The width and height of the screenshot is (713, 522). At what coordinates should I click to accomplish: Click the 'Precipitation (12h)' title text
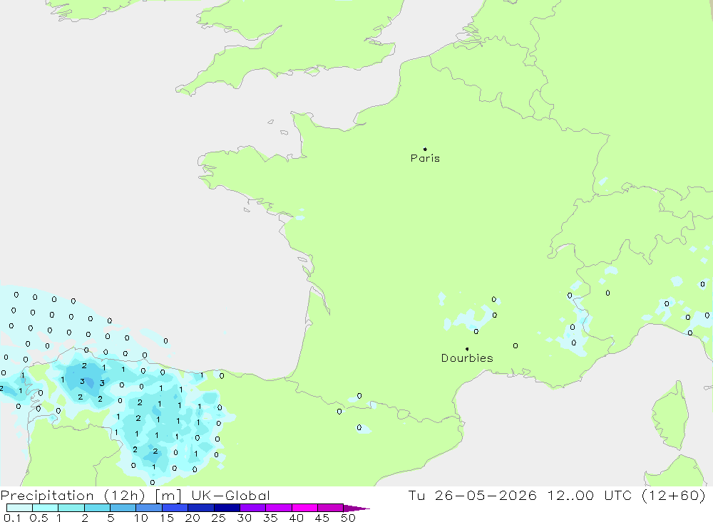click(73, 496)
